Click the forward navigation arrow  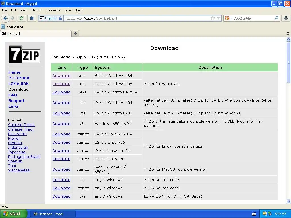pyautogui.click(x=13, y=18)
